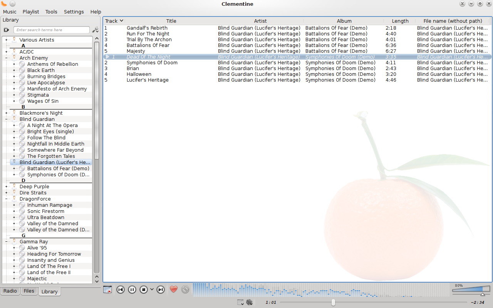Switch to the Radio tab
The image size is (493, 308).
pyautogui.click(x=10, y=291)
